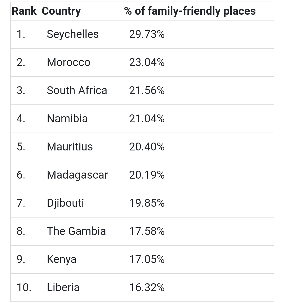Click the Liberia country cell
The image size is (284, 303).
pyautogui.click(x=63, y=287)
